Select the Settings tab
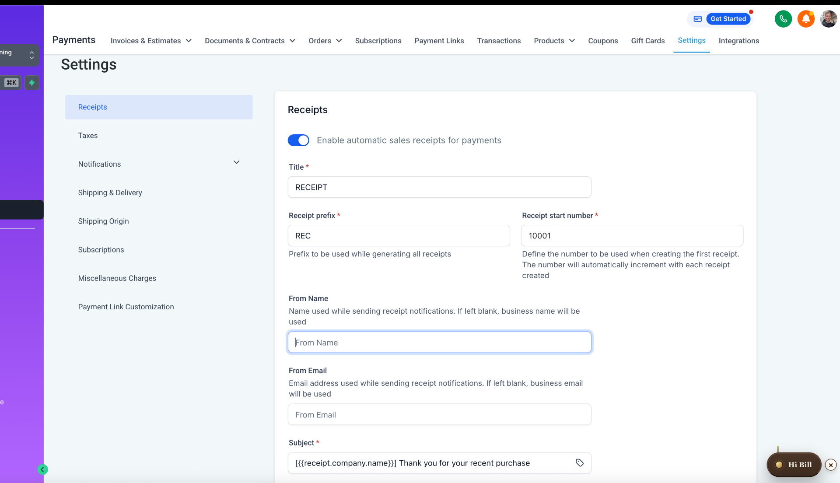840x483 pixels. (x=691, y=40)
